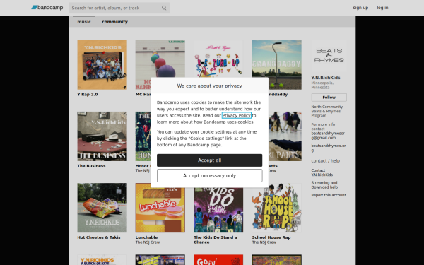Accept all cookies
Screen dimensions: 424x265
[x=210, y=160]
